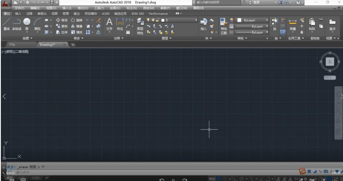Toggle group selection highlighted button
The height and width of the screenshot is (181, 343).
(282, 32)
